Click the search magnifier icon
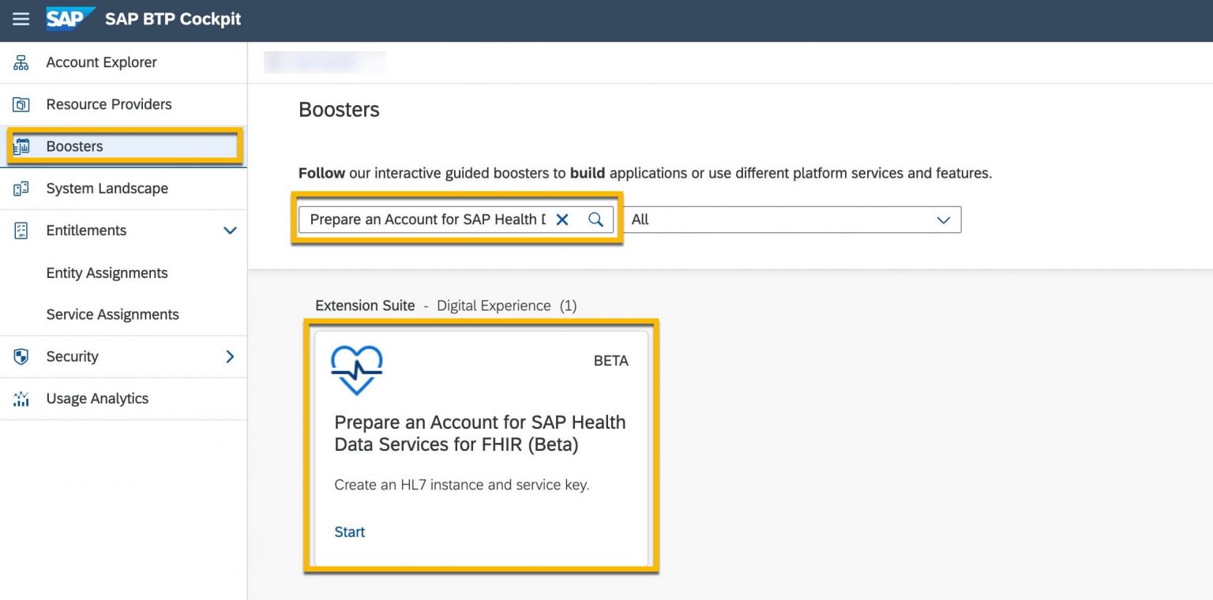Screen dimensions: 1213x600 [596, 219]
